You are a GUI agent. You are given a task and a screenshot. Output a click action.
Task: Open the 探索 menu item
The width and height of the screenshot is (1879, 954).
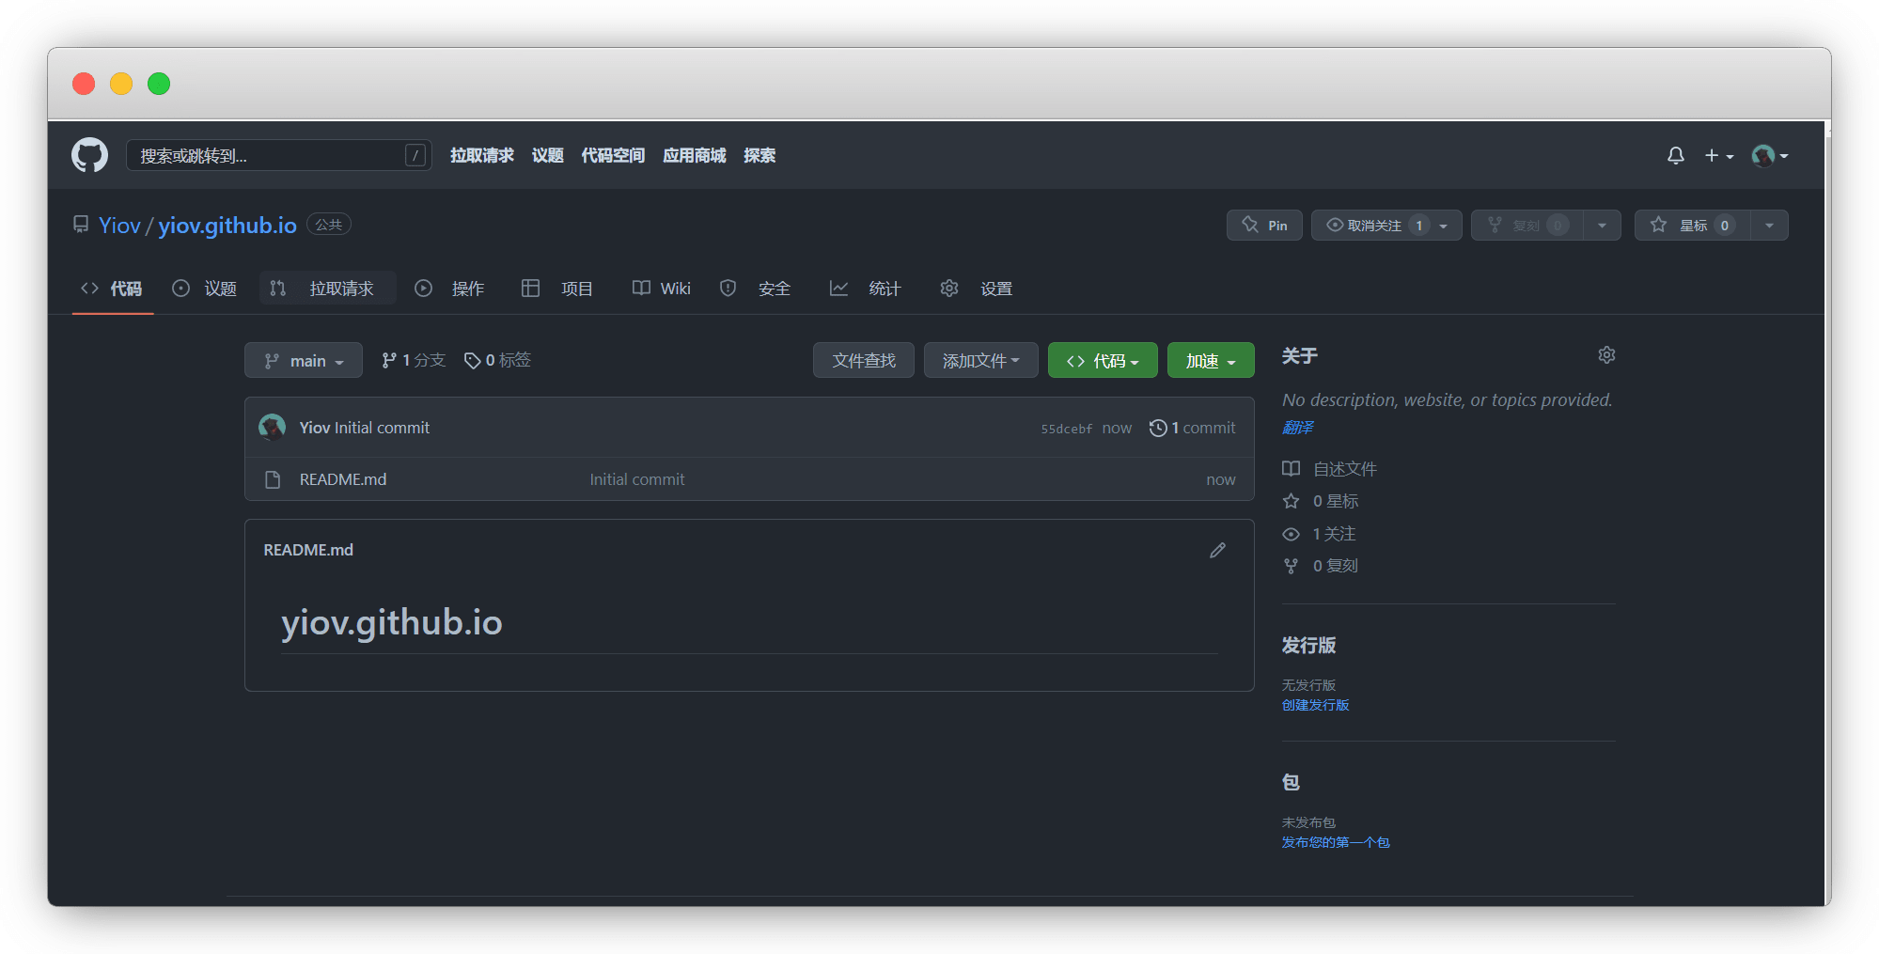point(759,155)
